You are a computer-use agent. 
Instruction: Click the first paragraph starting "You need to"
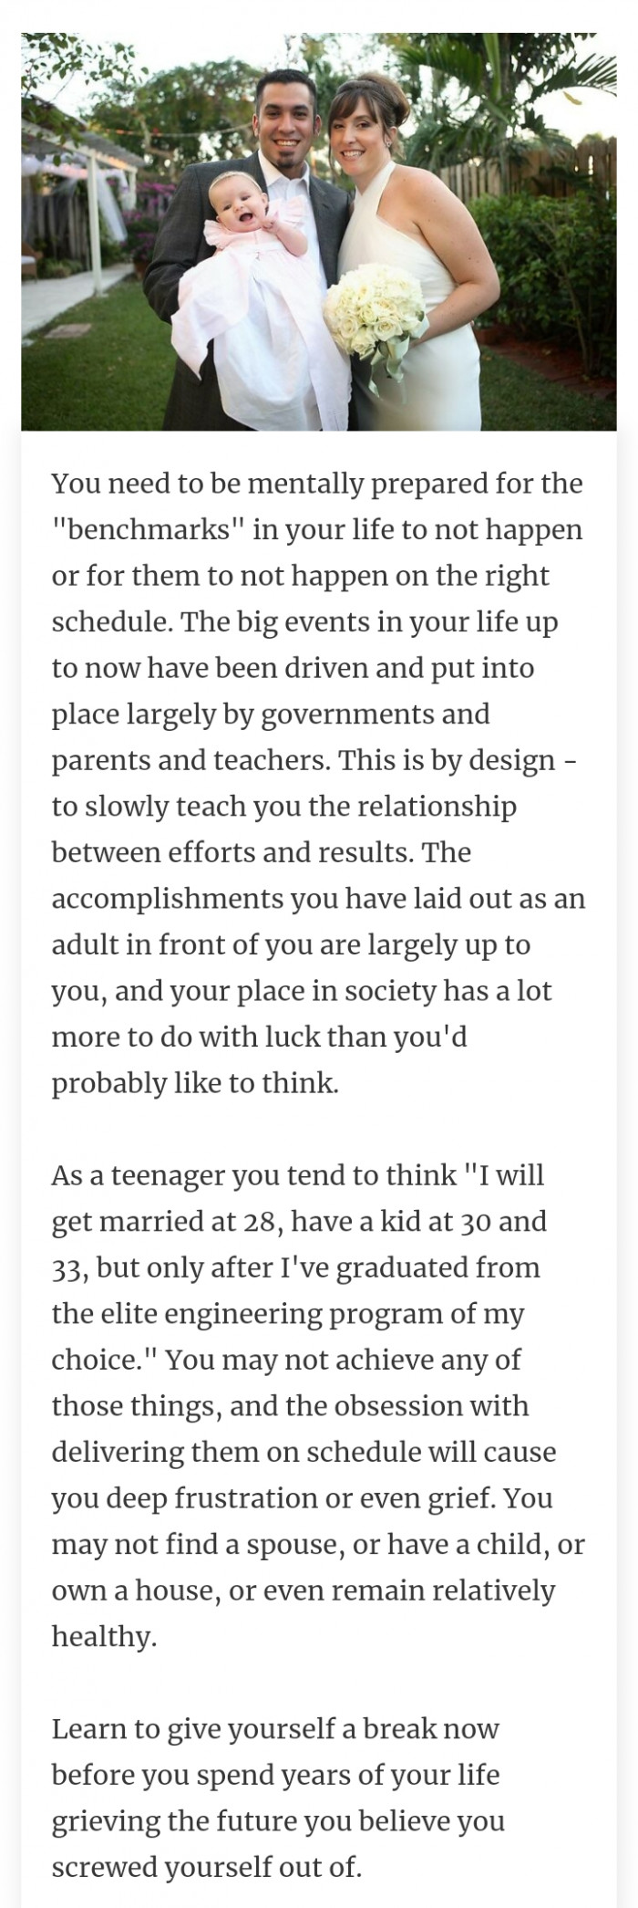point(318,783)
